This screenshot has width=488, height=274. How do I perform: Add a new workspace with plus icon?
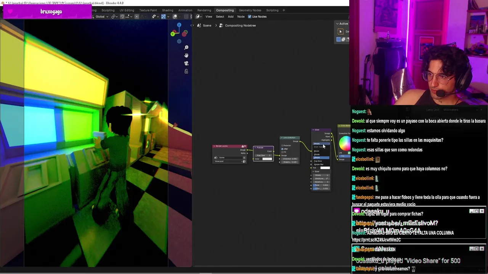(284, 10)
